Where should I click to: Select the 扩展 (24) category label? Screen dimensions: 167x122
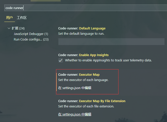[x=18, y=28]
